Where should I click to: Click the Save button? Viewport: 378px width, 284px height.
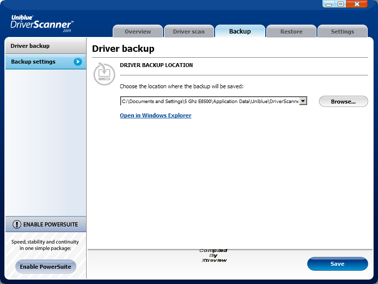click(x=337, y=264)
